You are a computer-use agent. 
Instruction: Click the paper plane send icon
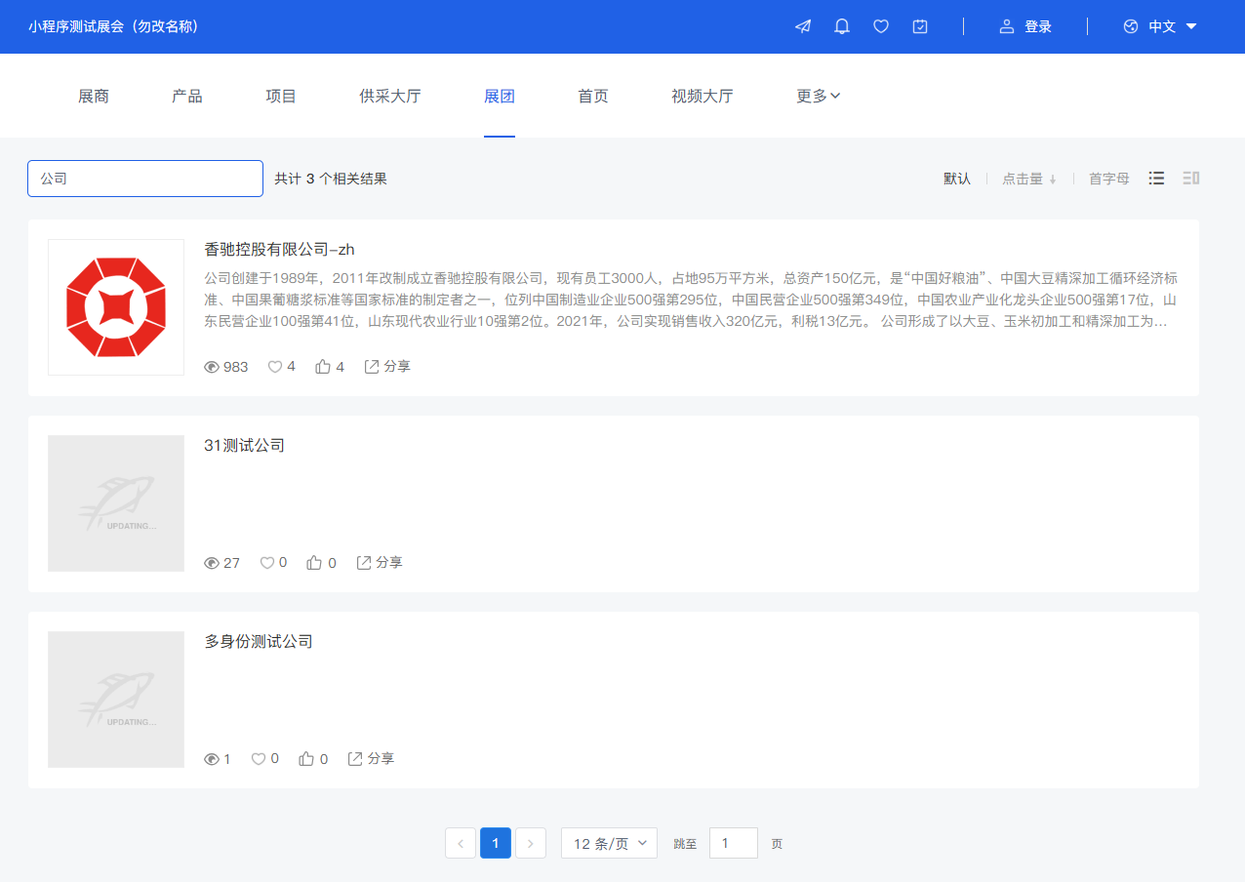[x=803, y=26]
